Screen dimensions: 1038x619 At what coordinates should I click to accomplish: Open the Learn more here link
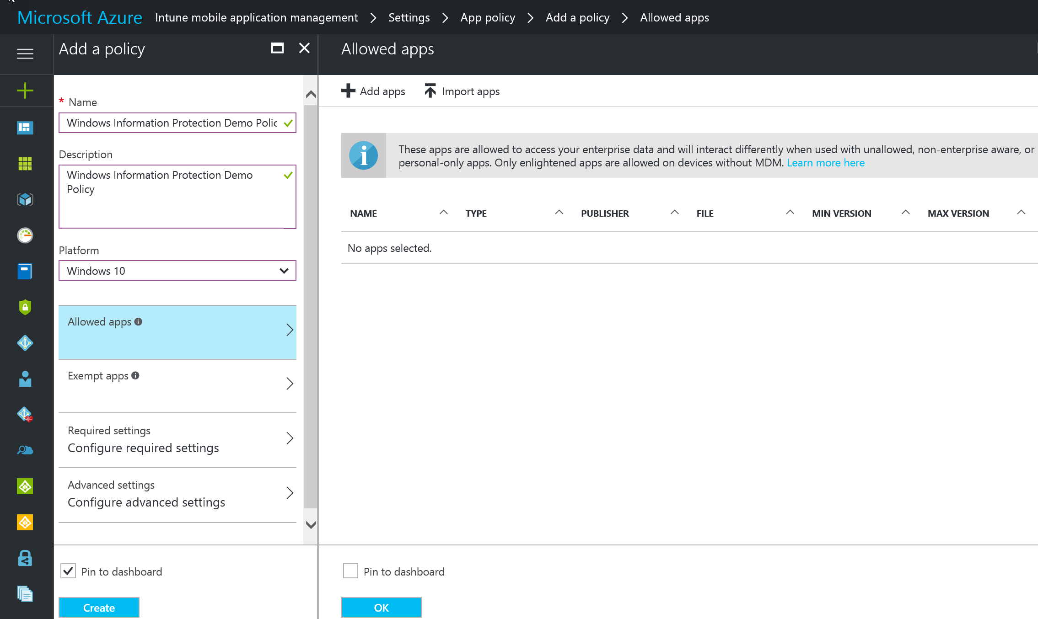tap(825, 163)
